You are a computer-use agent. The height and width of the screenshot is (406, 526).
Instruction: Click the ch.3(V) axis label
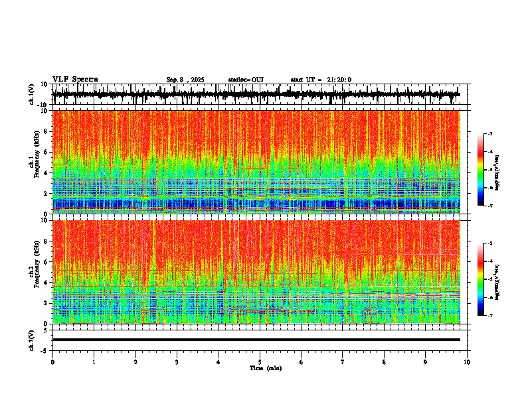pyautogui.click(x=32, y=340)
